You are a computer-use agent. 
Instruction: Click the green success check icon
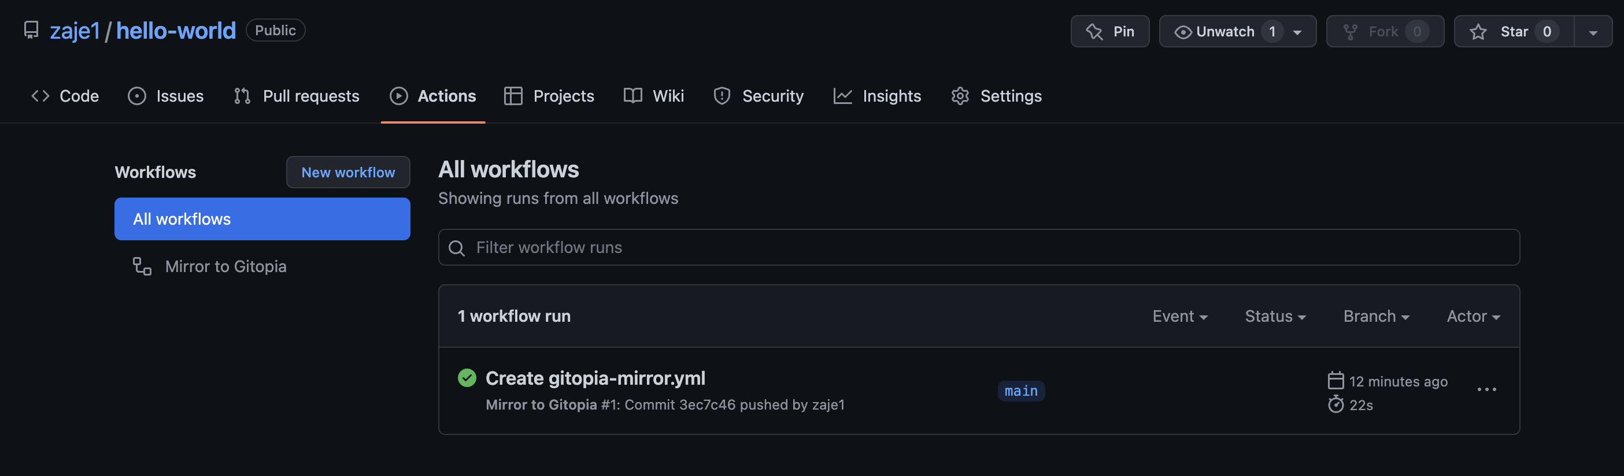point(467,378)
